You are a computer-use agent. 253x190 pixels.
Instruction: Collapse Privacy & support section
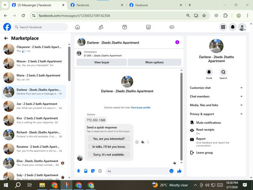pos(216,114)
